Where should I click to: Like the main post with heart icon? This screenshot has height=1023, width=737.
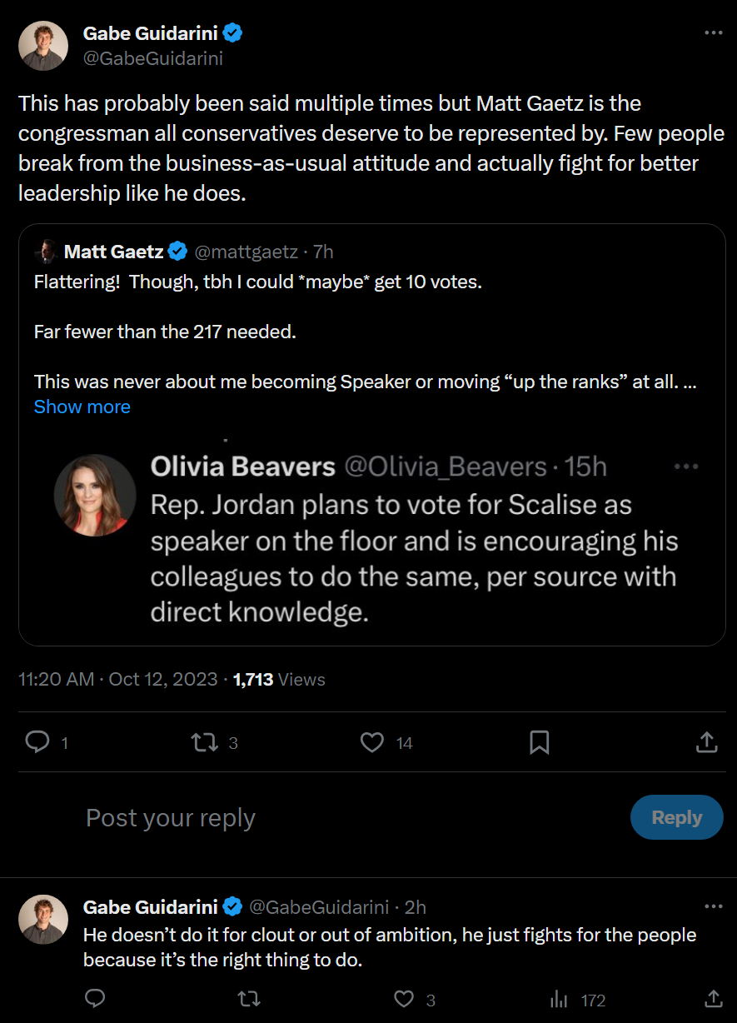pyautogui.click(x=372, y=742)
